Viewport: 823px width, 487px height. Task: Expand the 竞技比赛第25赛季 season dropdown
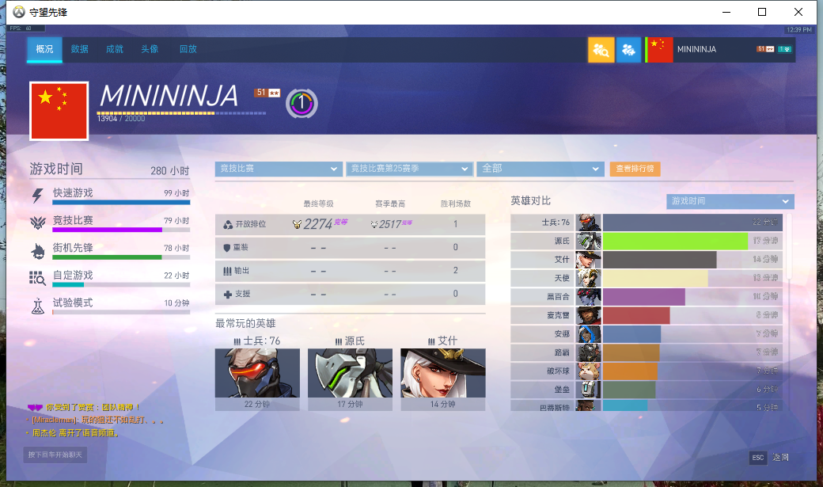409,169
